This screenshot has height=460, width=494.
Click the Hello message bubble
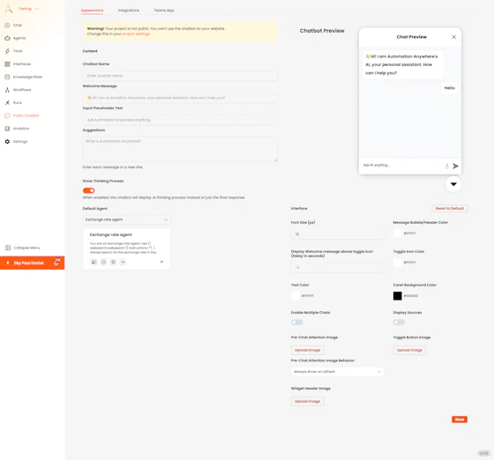[450, 88]
